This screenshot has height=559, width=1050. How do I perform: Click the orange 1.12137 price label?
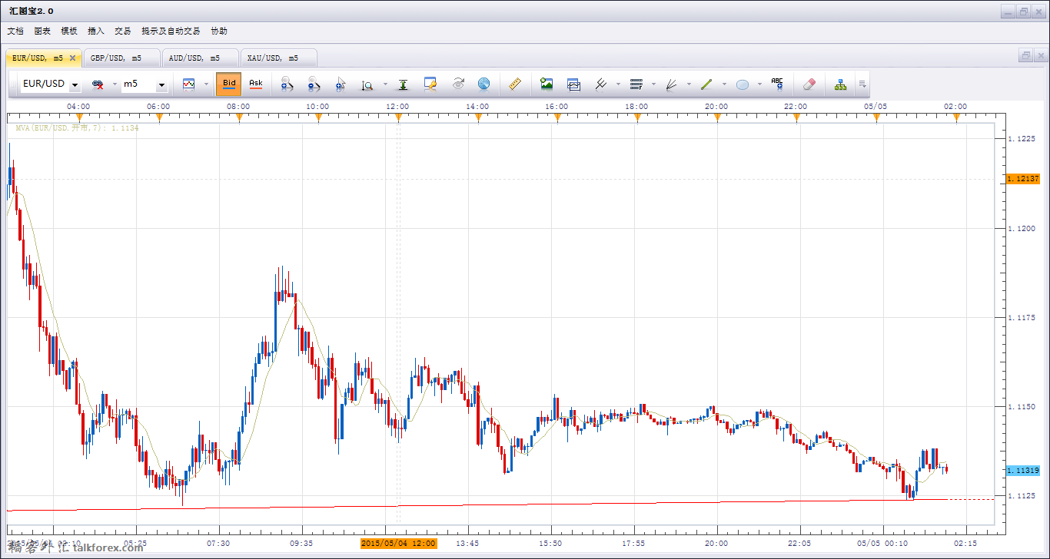pyautogui.click(x=1023, y=179)
